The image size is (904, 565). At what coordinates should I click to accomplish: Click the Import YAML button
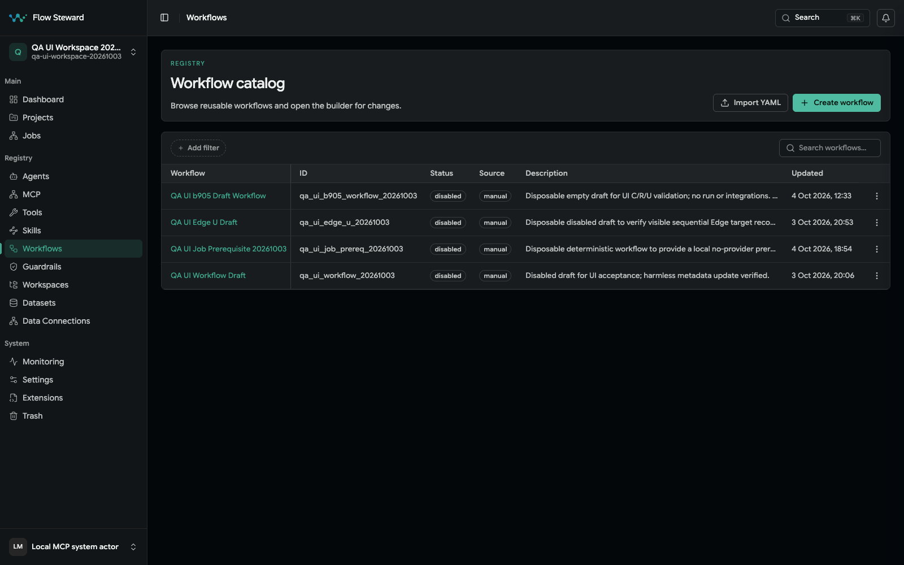(750, 103)
